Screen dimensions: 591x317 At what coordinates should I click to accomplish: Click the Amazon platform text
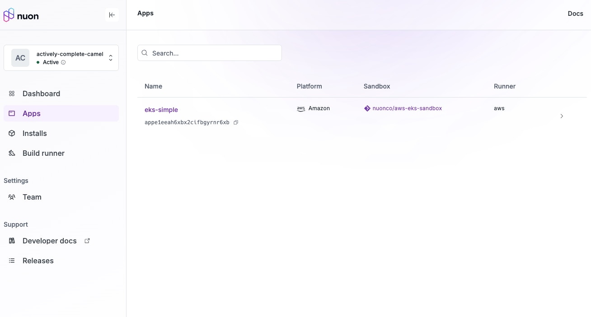tap(319, 108)
